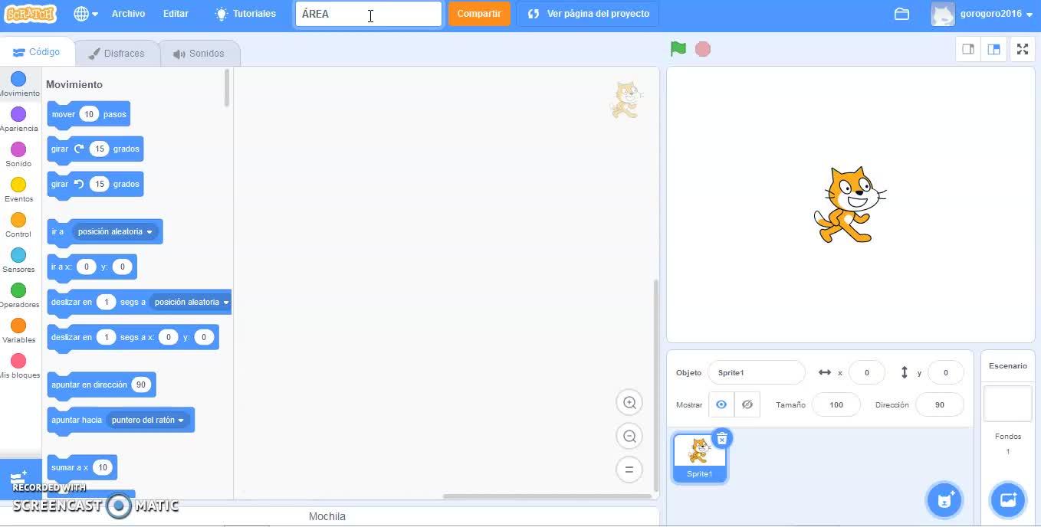Click segs value in deslizar a x block
This screenshot has height=527, width=1041.
[107, 337]
